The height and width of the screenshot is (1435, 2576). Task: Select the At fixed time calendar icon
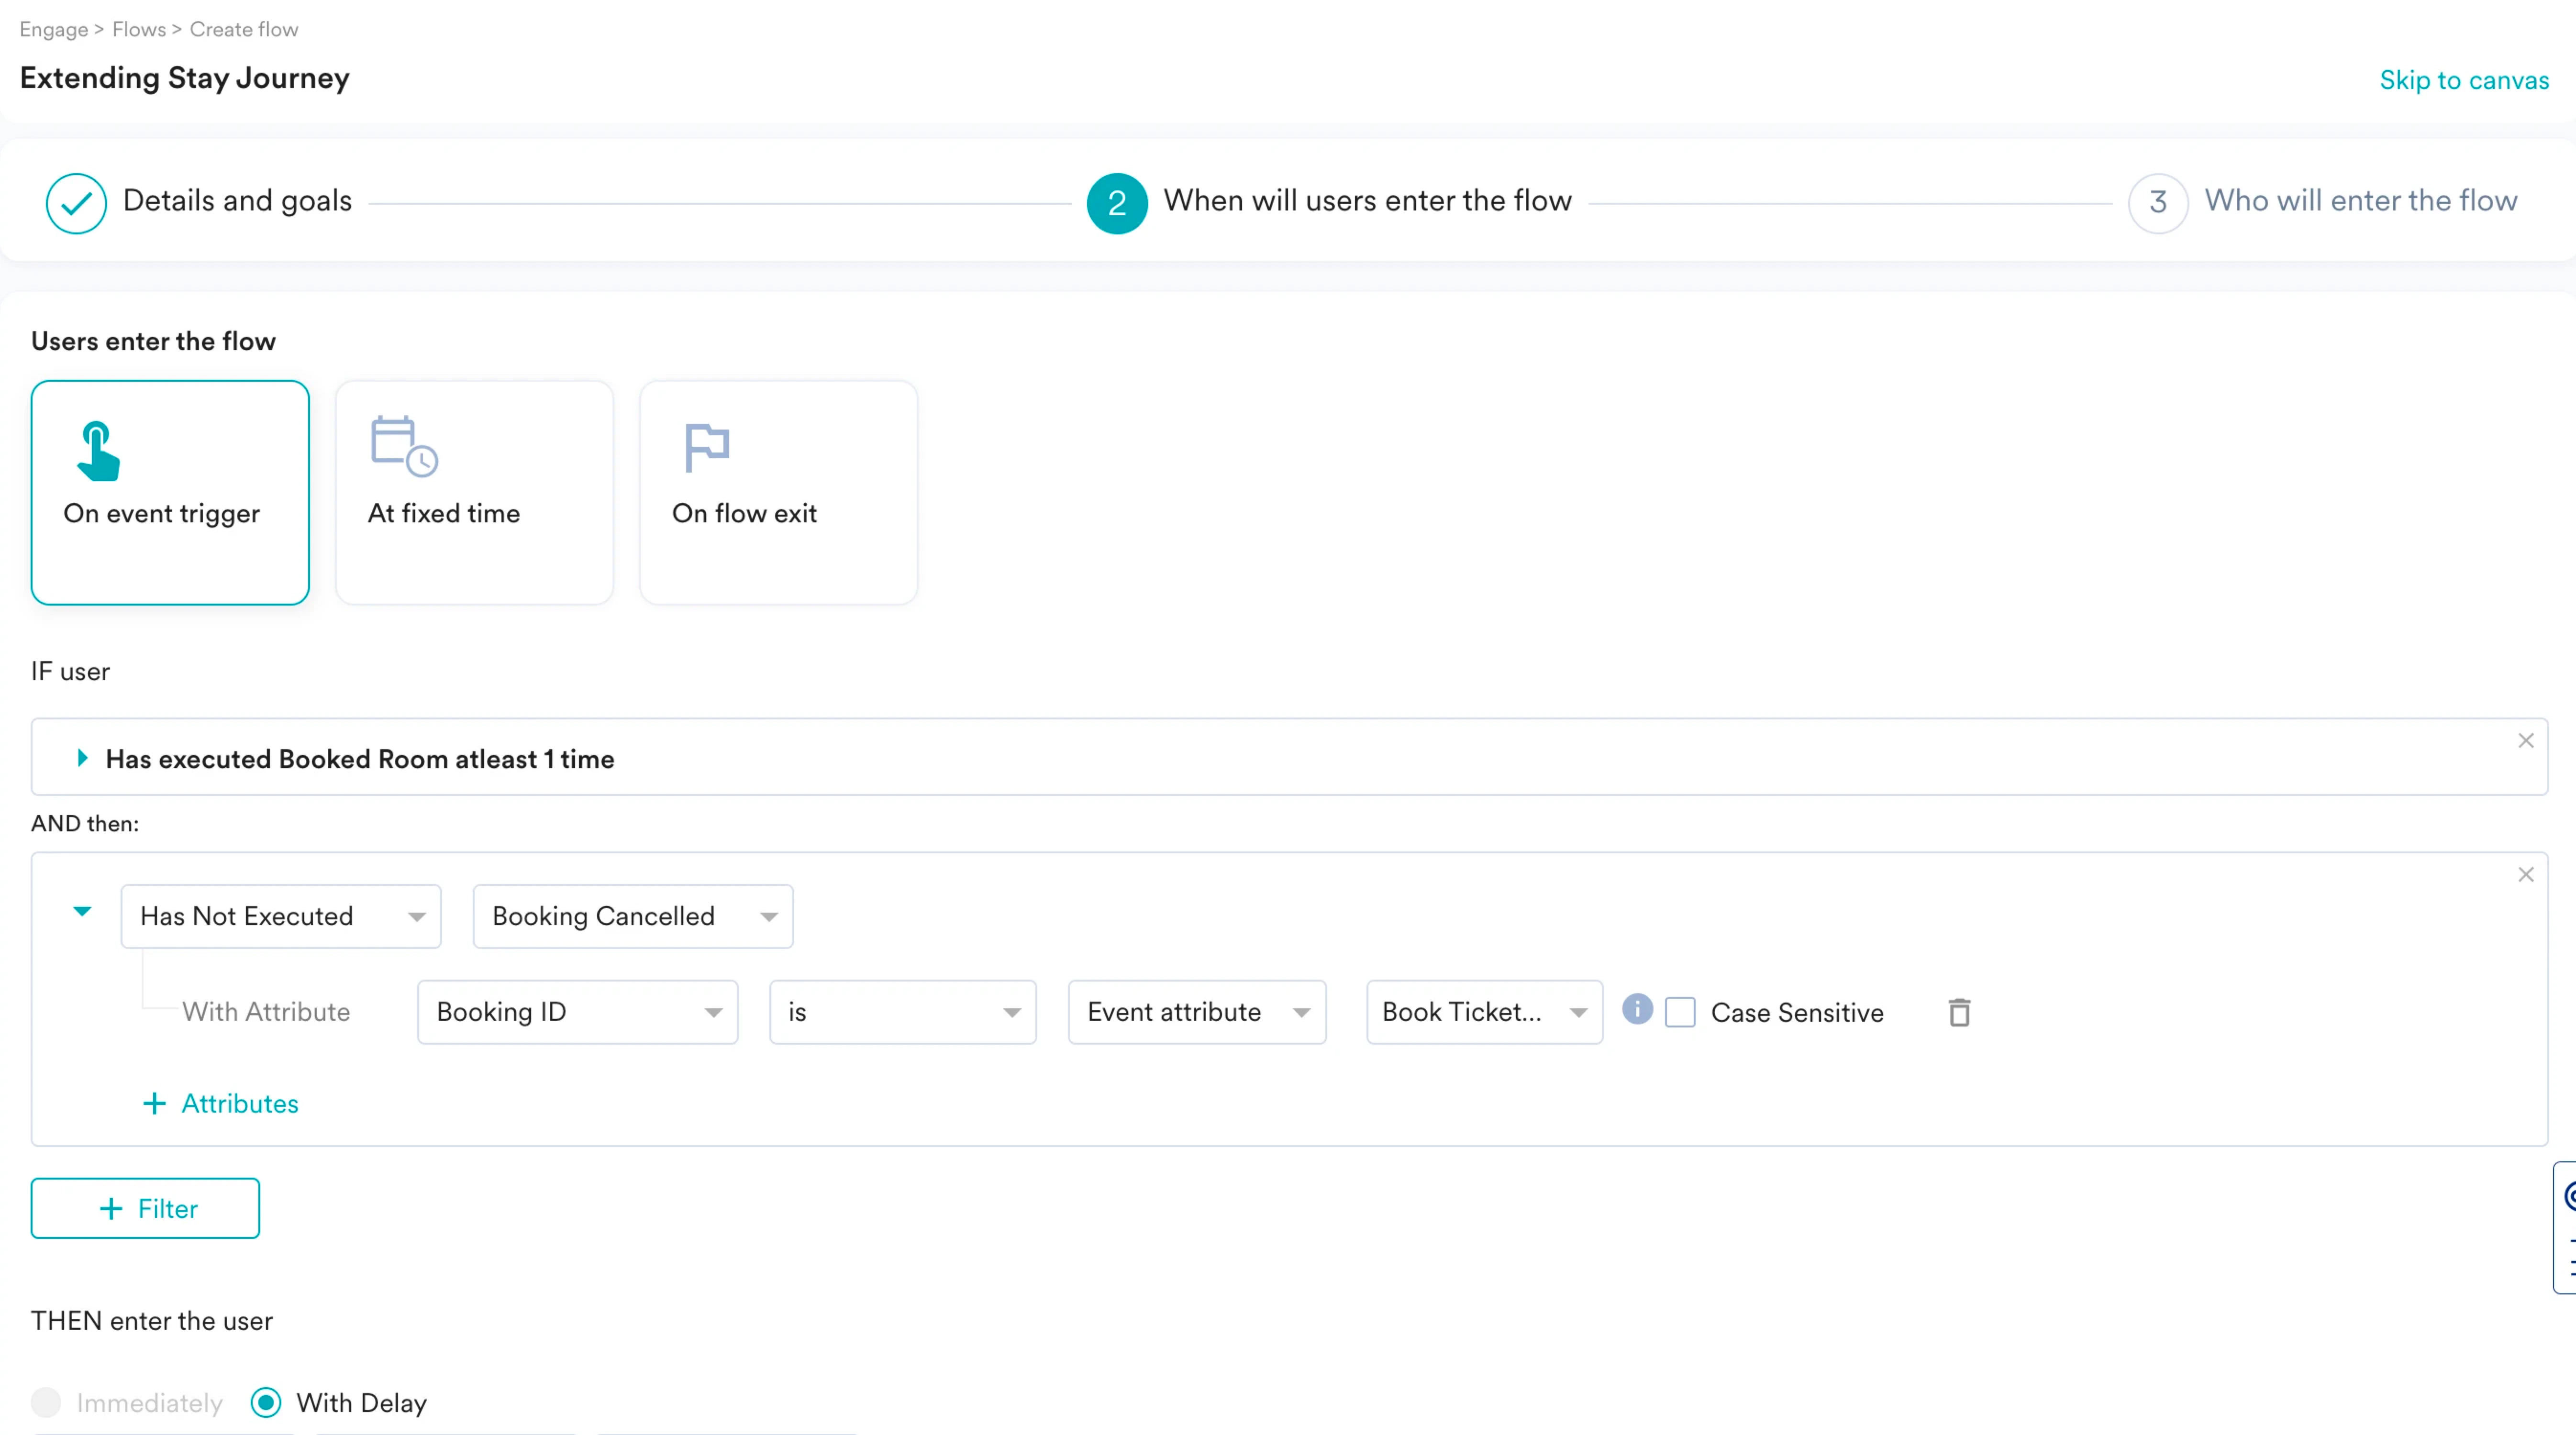[403, 446]
